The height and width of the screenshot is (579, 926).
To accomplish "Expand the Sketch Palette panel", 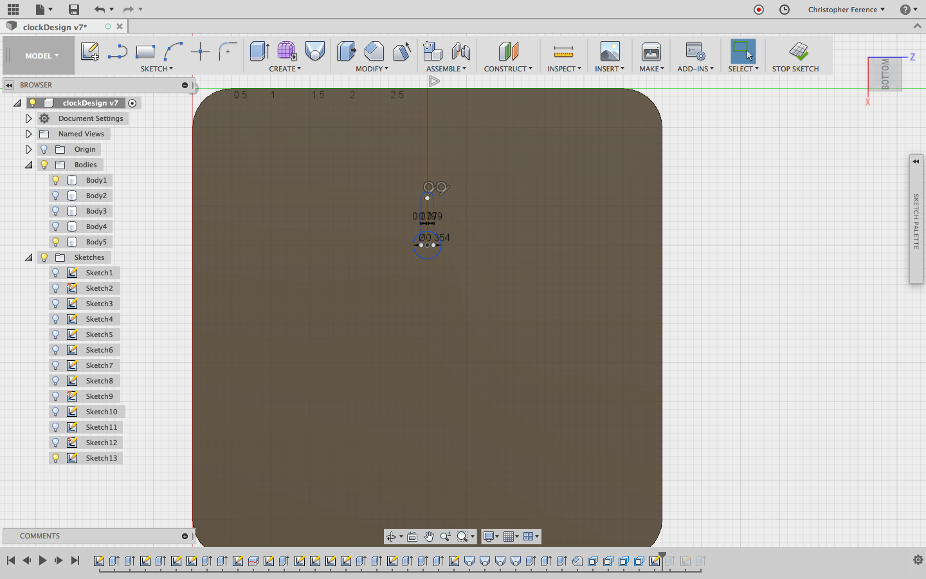I will click(x=916, y=161).
